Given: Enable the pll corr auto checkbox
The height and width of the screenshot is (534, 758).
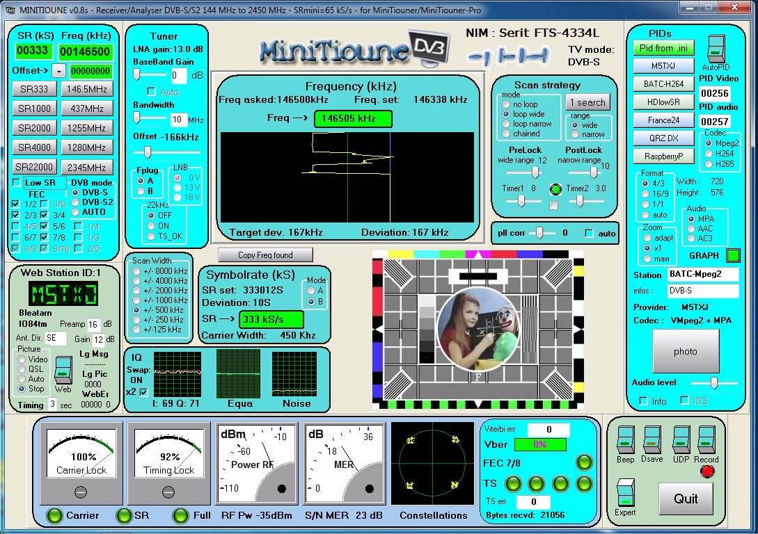Looking at the screenshot, I should tap(589, 234).
